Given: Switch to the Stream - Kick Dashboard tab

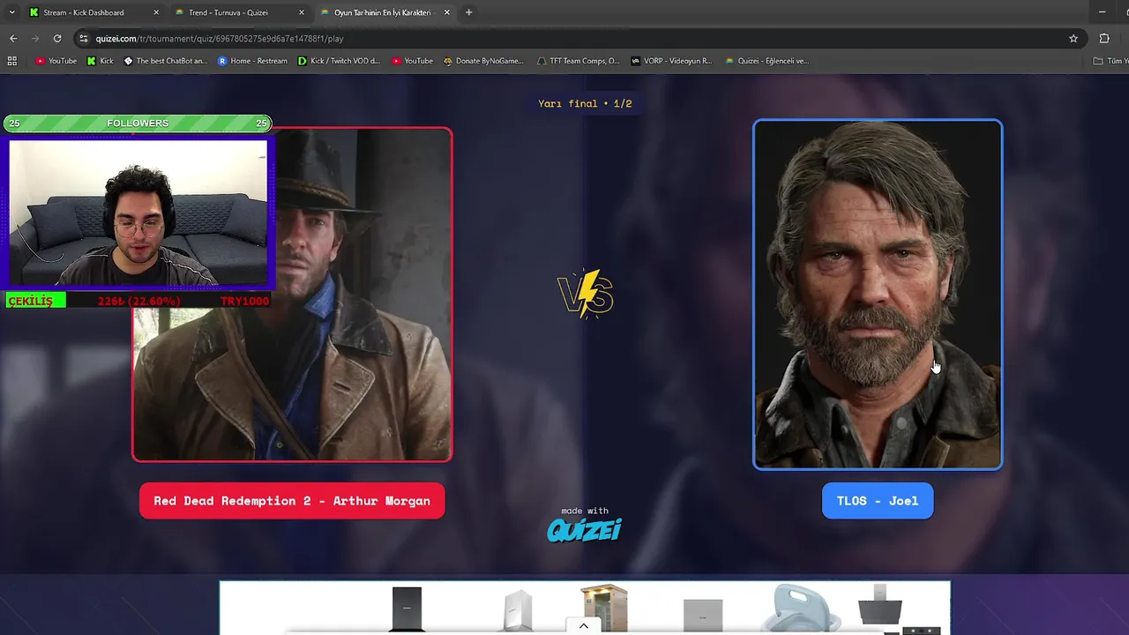Looking at the screenshot, I should point(84,12).
